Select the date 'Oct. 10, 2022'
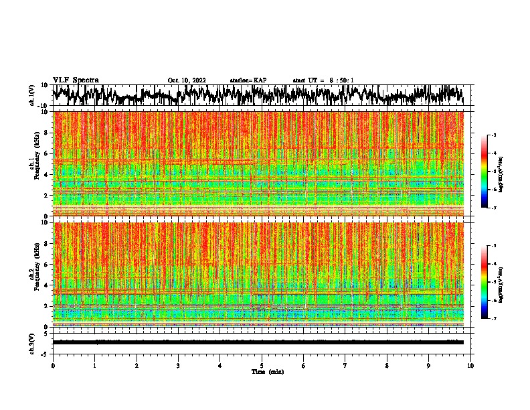 (187, 80)
